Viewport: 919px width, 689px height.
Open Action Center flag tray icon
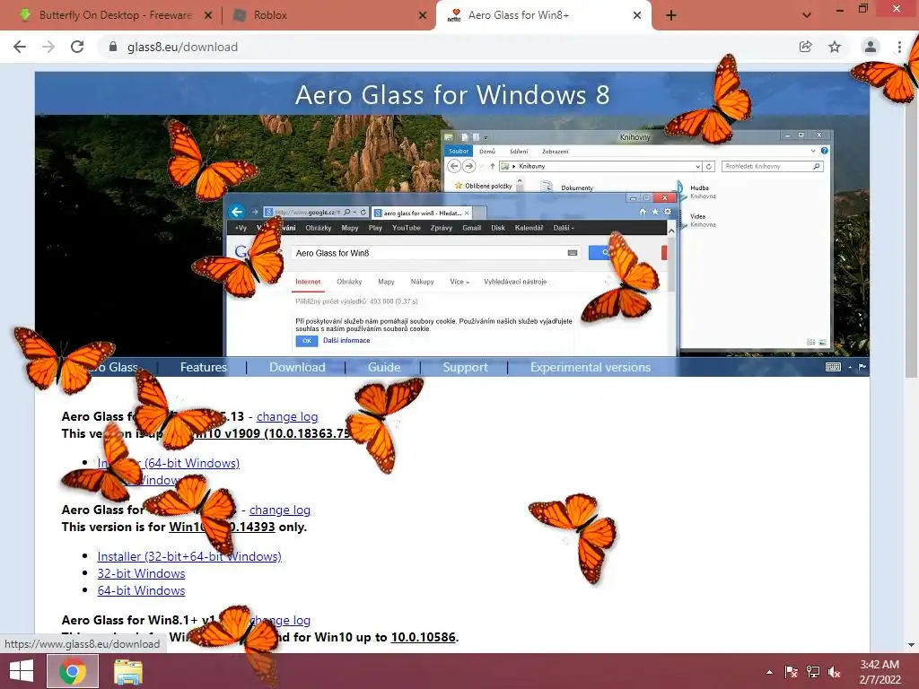pyautogui.click(x=791, y=672)
